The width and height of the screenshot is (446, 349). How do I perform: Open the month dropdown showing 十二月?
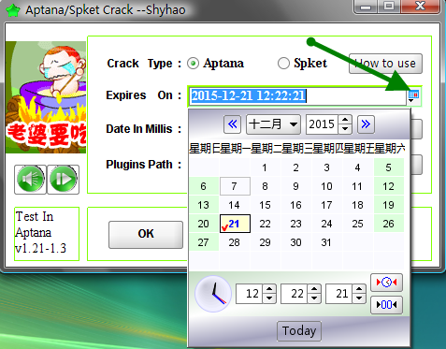273,124
